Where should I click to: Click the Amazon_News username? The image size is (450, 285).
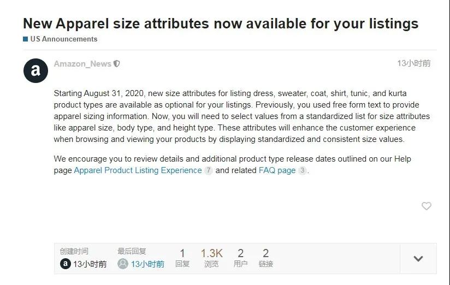[x=82, y=64]
